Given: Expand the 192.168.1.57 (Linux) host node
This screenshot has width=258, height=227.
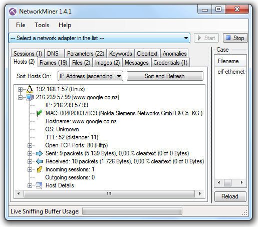Looking at the screenshot, I should point(20,89).
